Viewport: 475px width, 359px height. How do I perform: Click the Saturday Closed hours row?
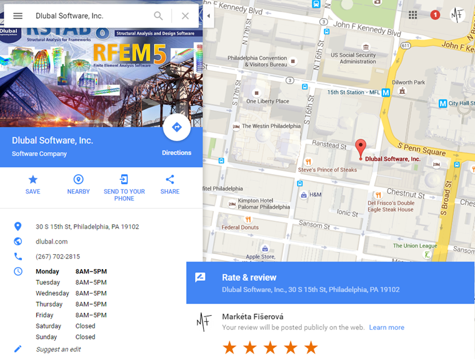tap(66, 326)
